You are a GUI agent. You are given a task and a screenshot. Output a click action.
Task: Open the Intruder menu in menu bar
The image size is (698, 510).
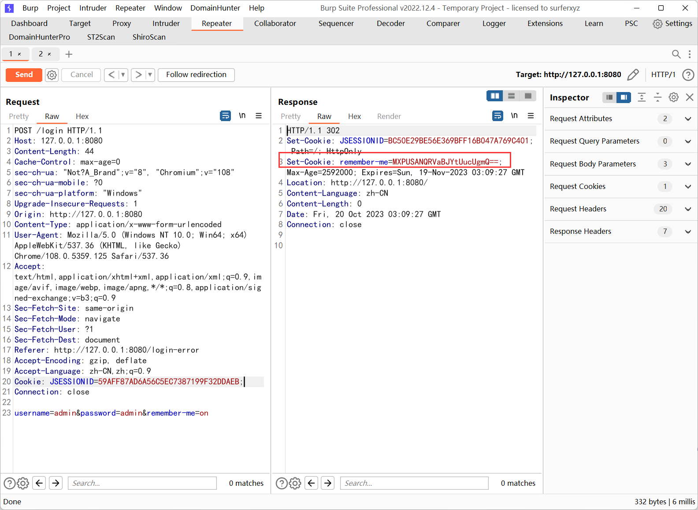[x=93, y=8]
